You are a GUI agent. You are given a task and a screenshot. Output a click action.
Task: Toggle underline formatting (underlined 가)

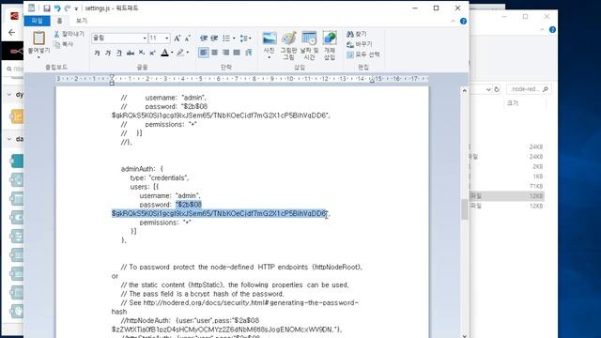[119, 53]
